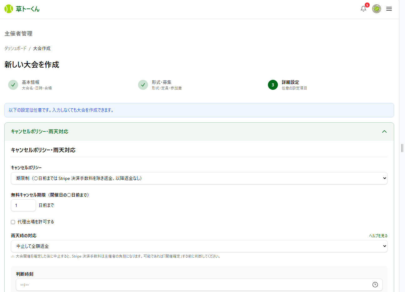Open the hamburger navigation menu
This screenshot has width=405, height=292.
tap(389, 9)
